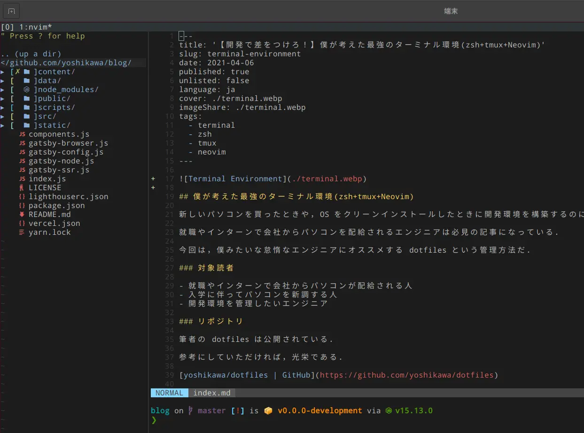Expand the content directory arrow
Viewport: 584px width, 433px height.
pyautogui.click(x=3, y=72)
